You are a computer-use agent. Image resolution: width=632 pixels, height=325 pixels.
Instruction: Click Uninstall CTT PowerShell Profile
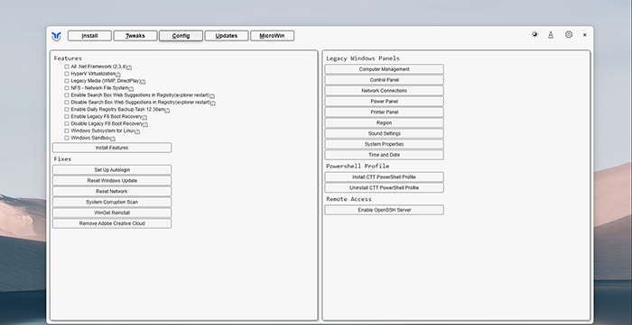click(384, 187)
